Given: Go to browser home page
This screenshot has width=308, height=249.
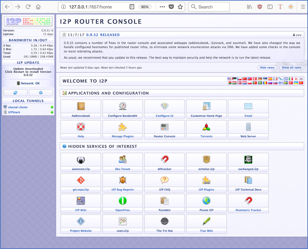Looking at the screenshot, I should click(x=38, y=7).
